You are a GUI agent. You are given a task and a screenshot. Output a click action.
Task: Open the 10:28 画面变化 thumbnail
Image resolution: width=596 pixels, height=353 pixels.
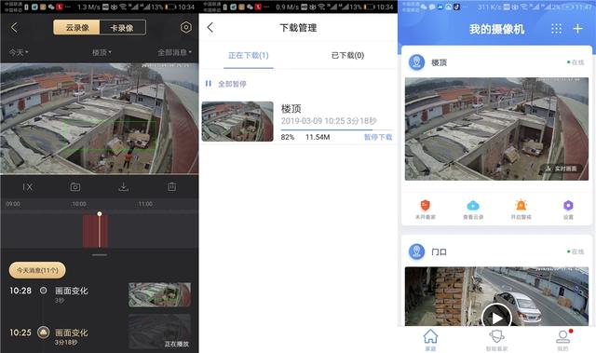(159, 294)
